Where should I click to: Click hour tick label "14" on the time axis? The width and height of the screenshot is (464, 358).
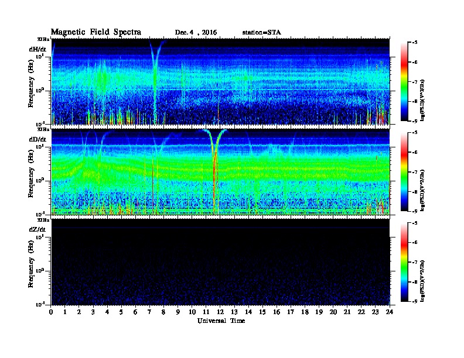pos(248,312)
